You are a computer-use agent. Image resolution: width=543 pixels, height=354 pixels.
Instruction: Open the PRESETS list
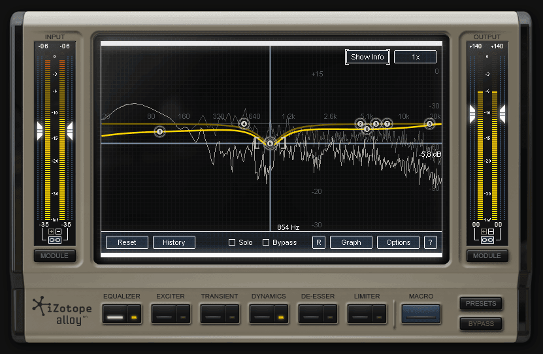pyautogui.click(x=481, y=304)
